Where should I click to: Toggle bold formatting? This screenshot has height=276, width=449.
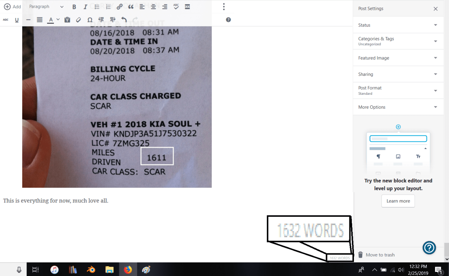click(74, 7)
